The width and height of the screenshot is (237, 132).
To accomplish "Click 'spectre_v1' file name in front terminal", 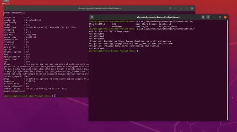I will (142, 27).
